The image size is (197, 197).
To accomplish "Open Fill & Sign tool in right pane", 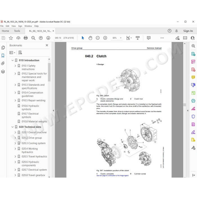I will [x=193, y=132].
